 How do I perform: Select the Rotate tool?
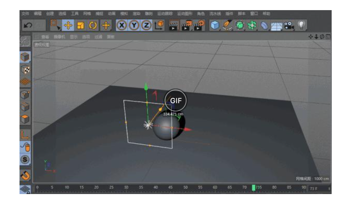click(93, 26)
